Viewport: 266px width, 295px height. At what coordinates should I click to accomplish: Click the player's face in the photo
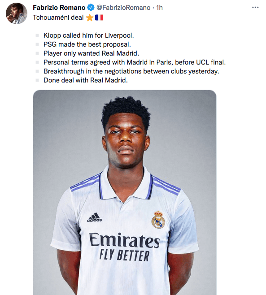click(126, 139)
